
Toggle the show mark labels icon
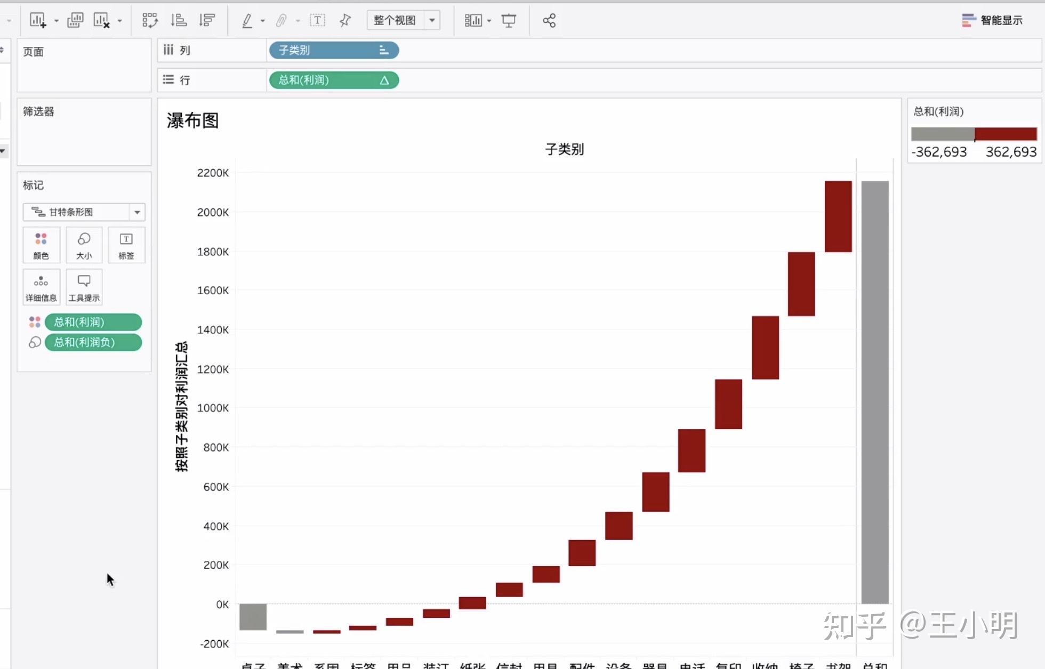(x=317, y=20)
